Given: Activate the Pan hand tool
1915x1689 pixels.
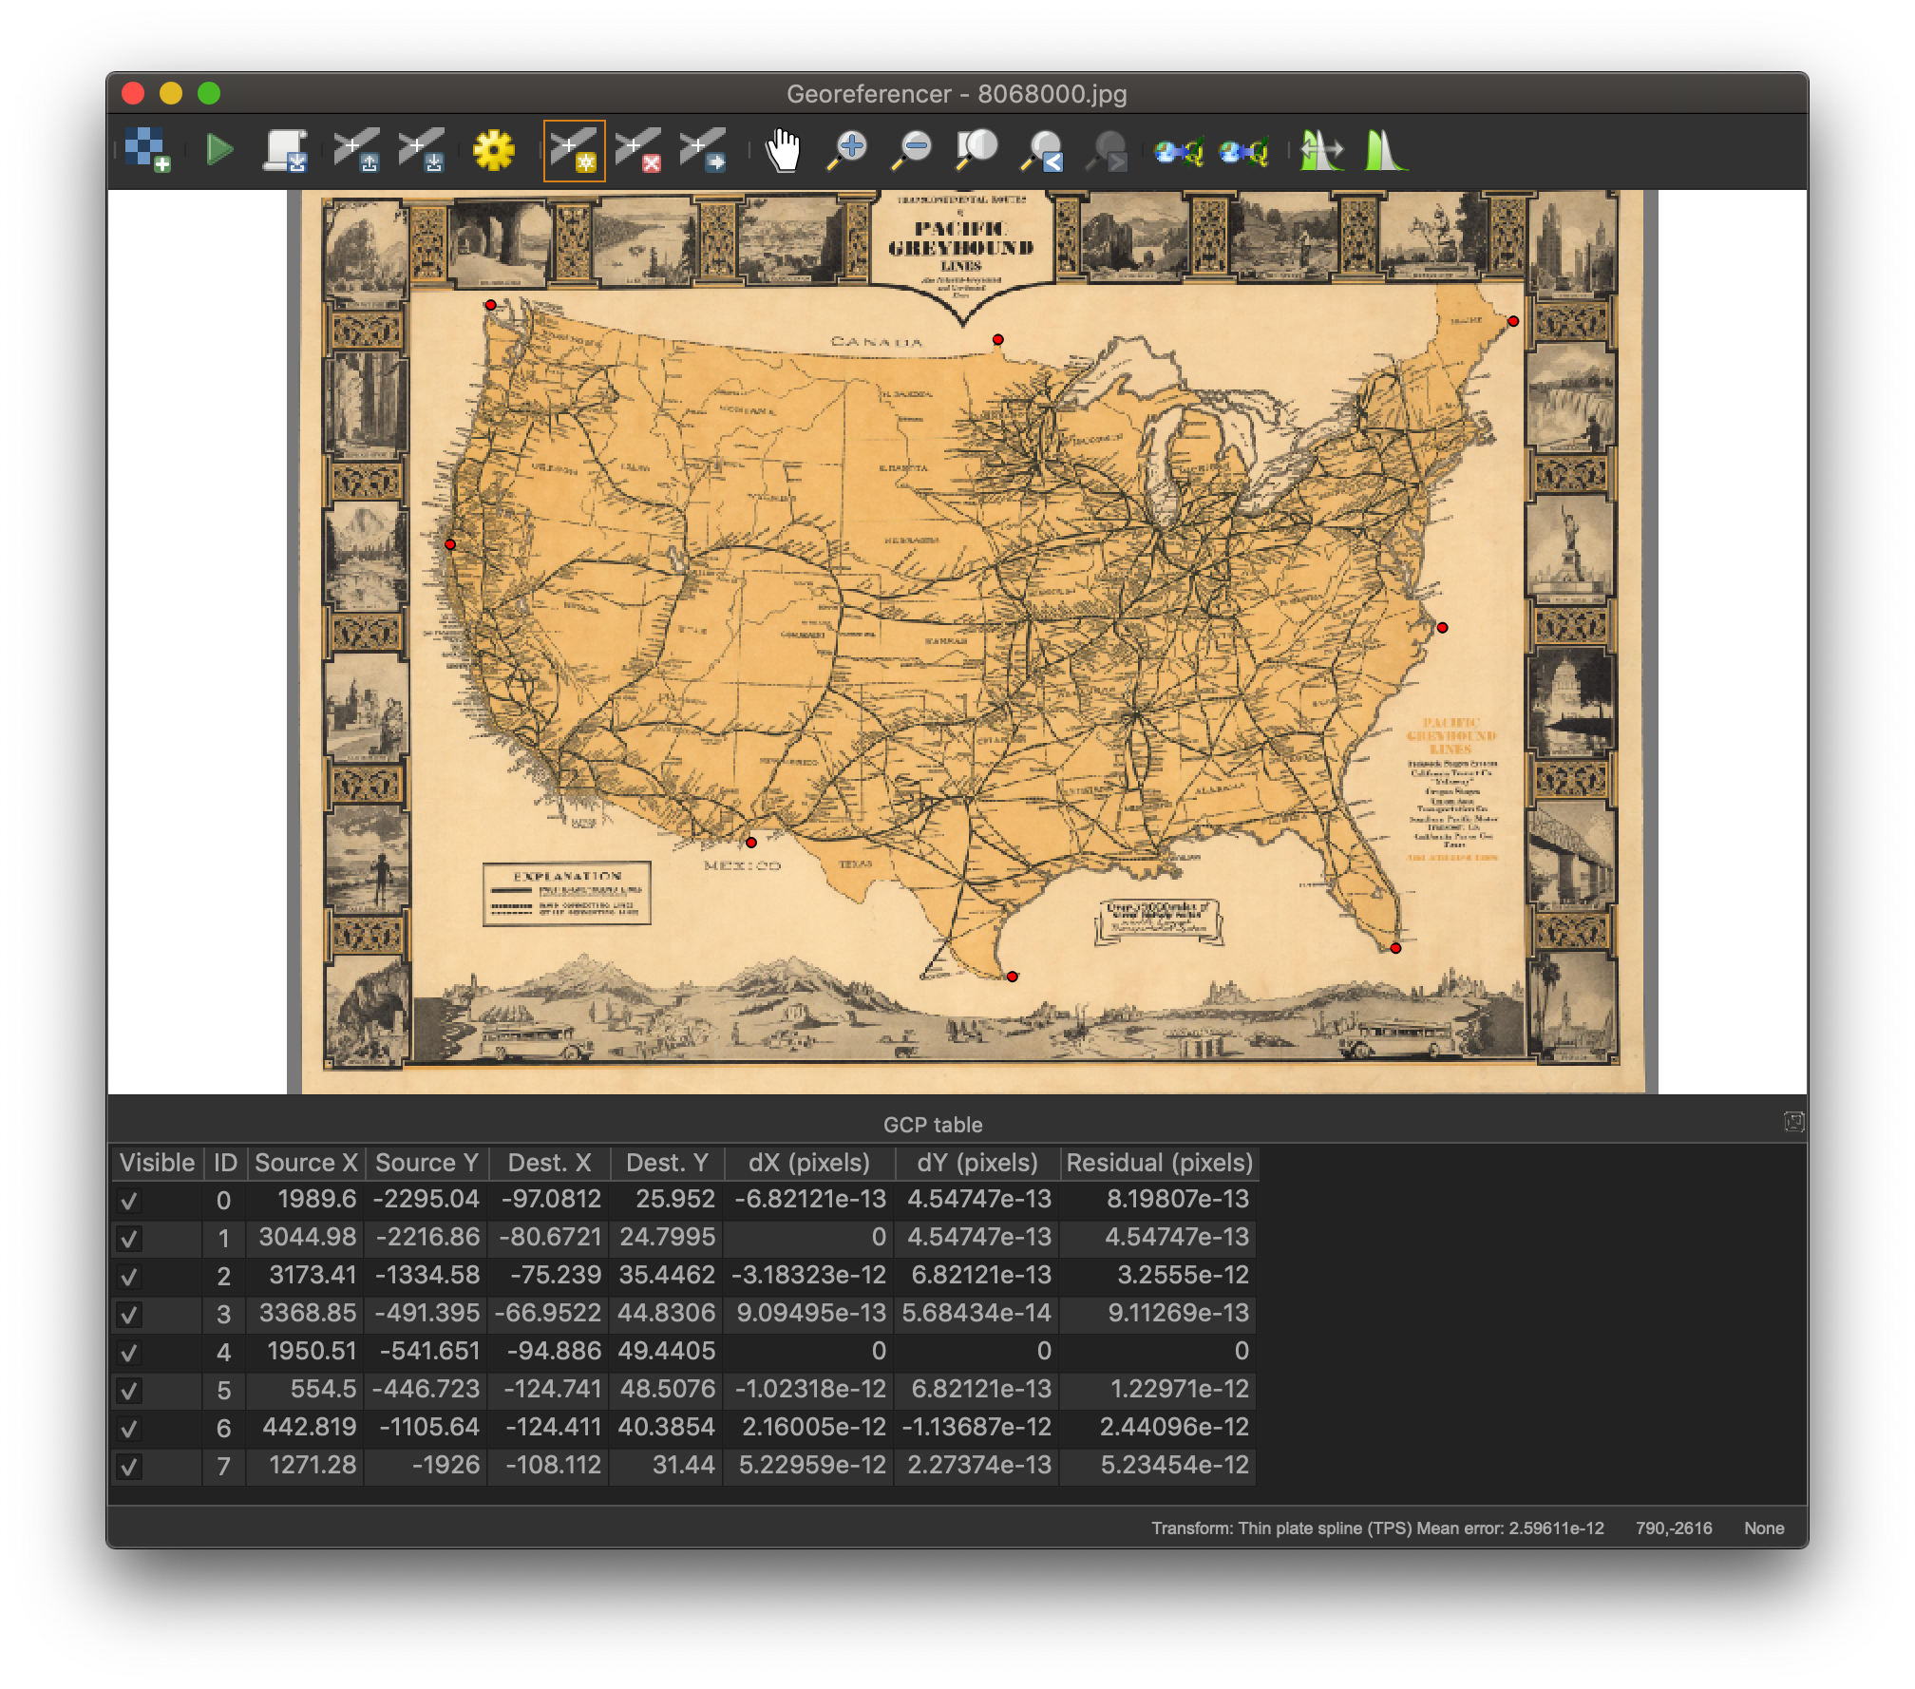Looking at the screenshot, I should 784,150.
